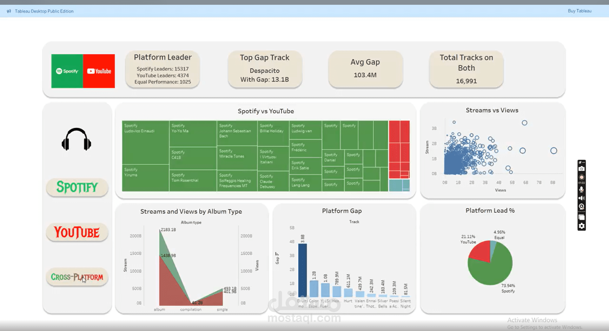609x331 pixels.
Task: Click the Gap axis sort icon
Action: click(277, 254)
